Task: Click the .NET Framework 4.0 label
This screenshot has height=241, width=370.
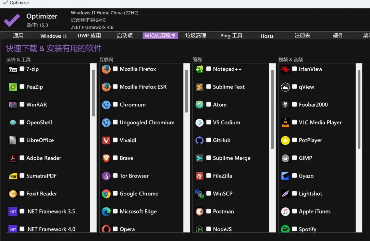Action: [51, 229]
